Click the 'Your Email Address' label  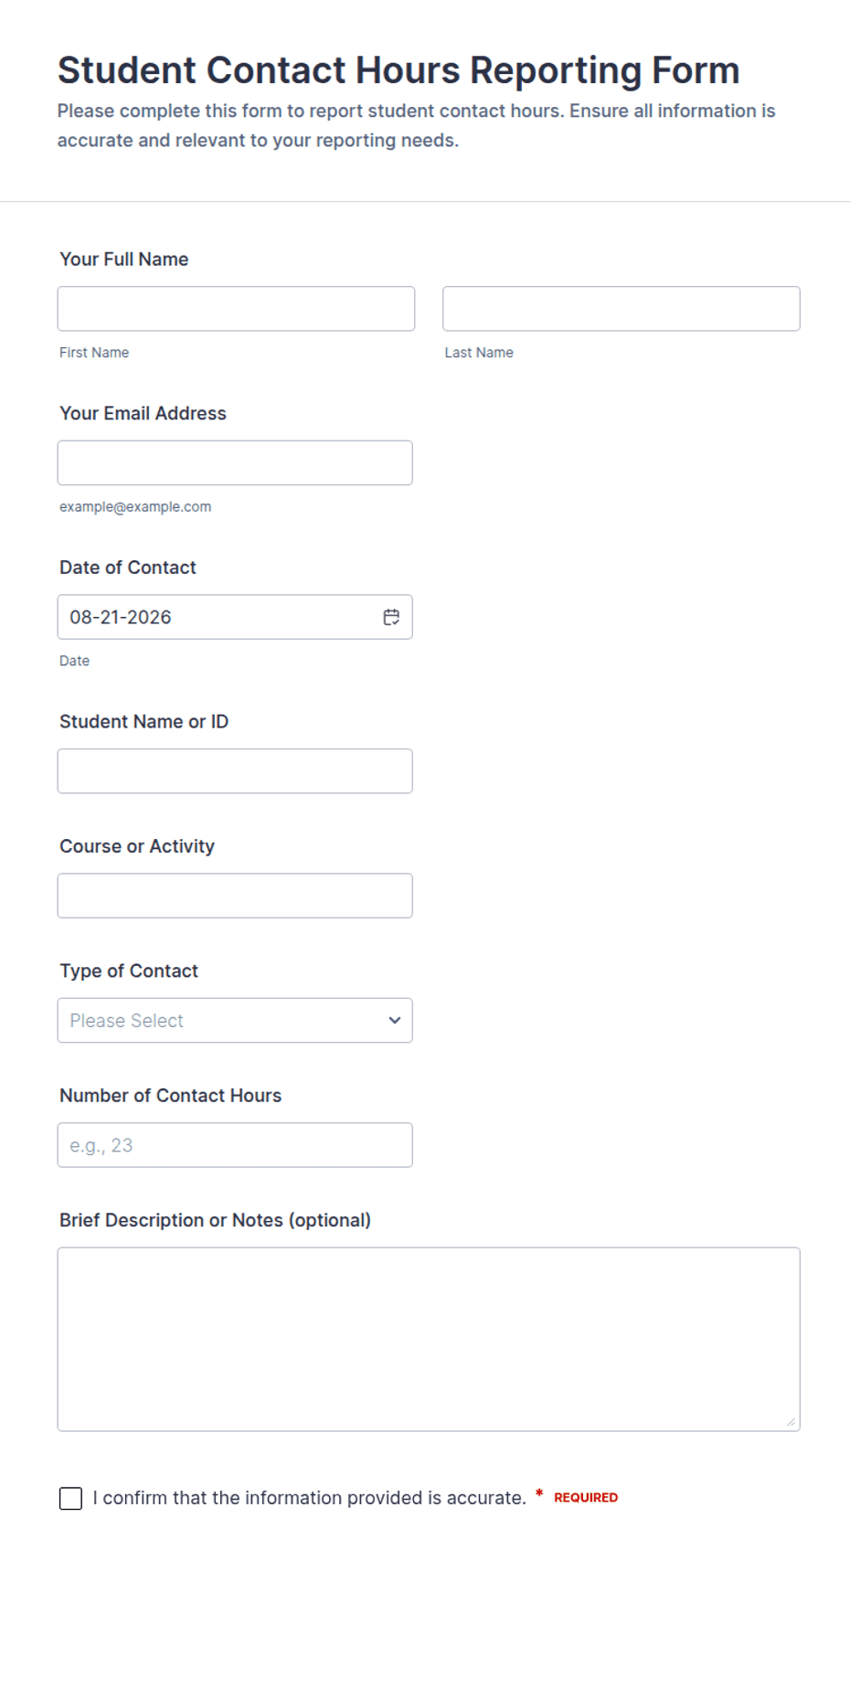143,413
